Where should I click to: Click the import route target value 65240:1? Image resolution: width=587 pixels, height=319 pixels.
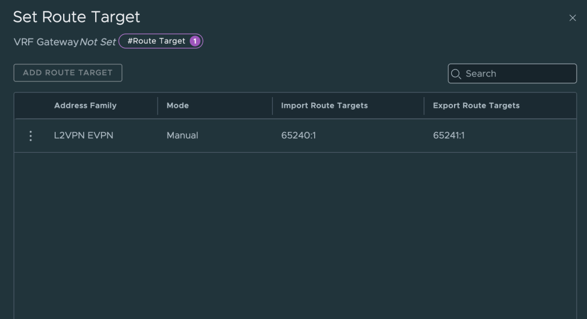298,136
